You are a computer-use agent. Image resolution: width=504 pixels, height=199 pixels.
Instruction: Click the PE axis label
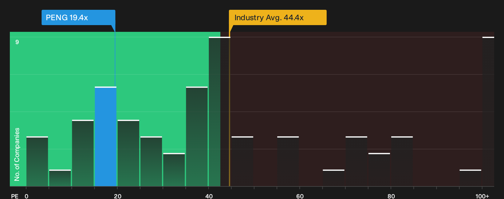click(x=15, y=196)
